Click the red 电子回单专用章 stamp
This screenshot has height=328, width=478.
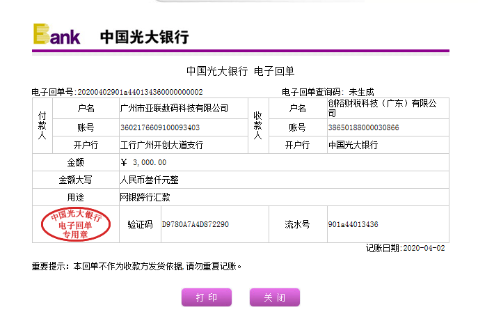coord(76,224)
